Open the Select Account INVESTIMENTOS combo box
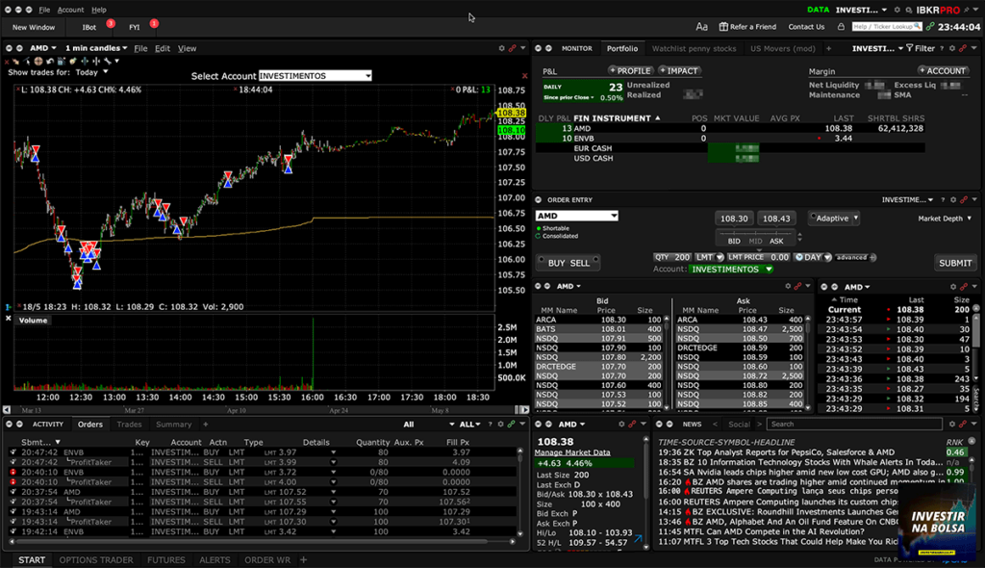Image resolution: width=985 pixels, height=568 pixels. (x=315, y=75)
